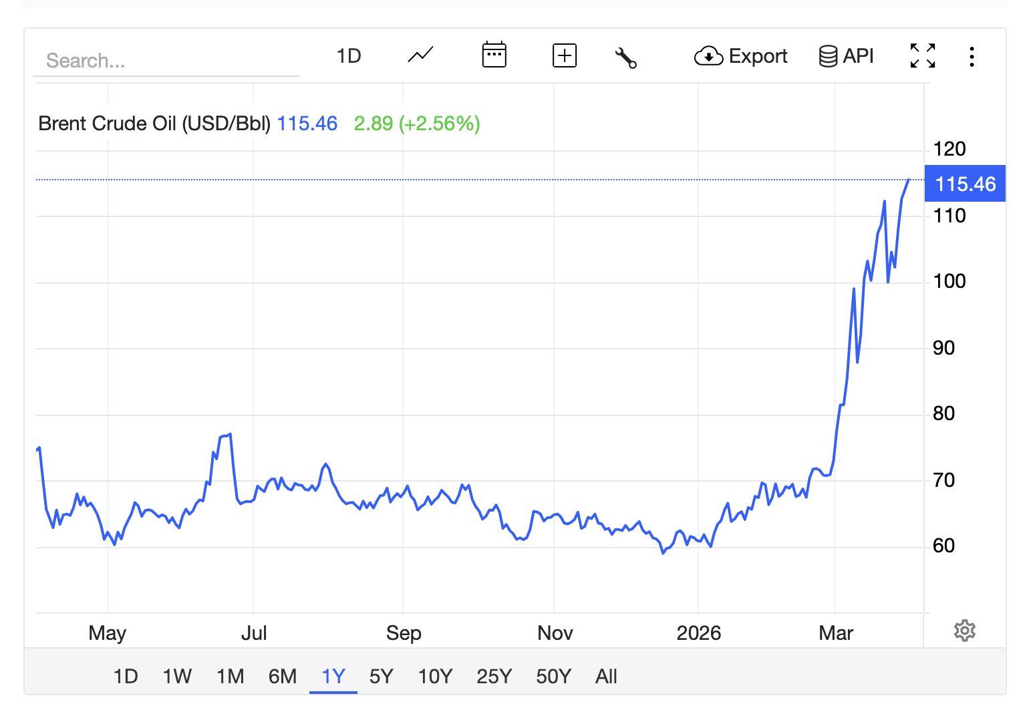This screenshot has height=726, width=1033.
Task: Open the chart type line icon
Action: tap(420, 55)
